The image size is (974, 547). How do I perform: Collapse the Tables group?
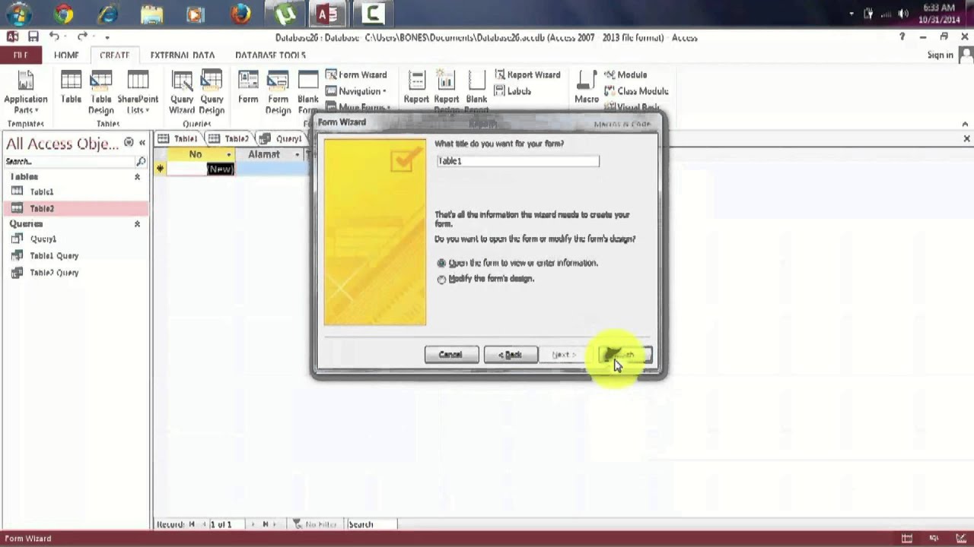(x=137, y=177)
